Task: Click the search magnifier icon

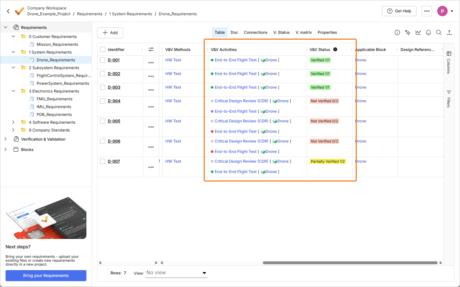Action: [439, 32]
